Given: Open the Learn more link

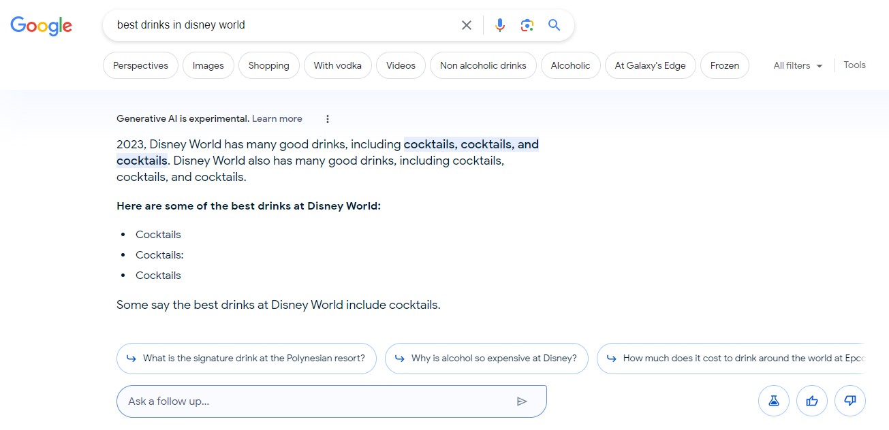Looking at the screenshot, I should coord(277,118).
